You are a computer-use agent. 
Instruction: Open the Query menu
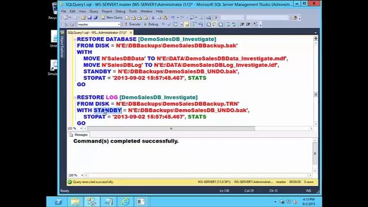(94, 11)
